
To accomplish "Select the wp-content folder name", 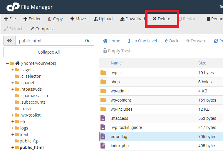I will pos(121,100).
